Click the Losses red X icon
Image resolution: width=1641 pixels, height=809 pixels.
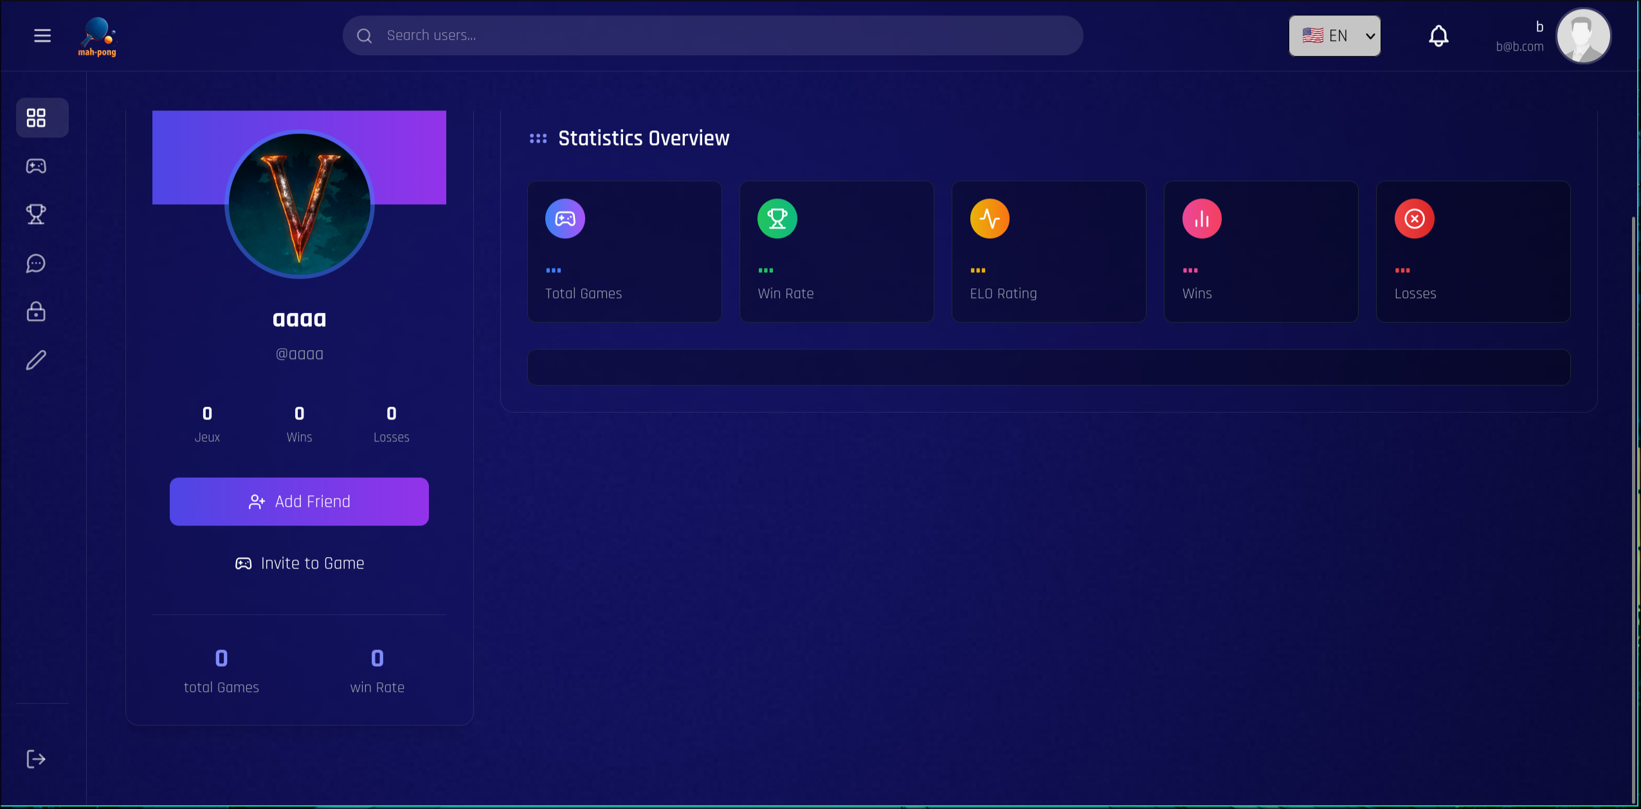click(1414, 218)
